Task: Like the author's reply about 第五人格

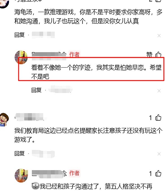Action: point(158,173)
